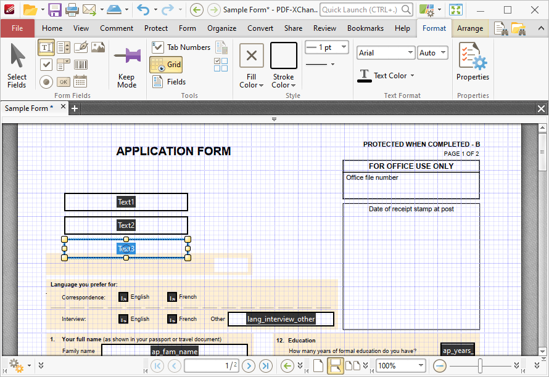Open Stroke Color dropdown
Viewport: 549px width, 377px height.
(x=284, y=85)
